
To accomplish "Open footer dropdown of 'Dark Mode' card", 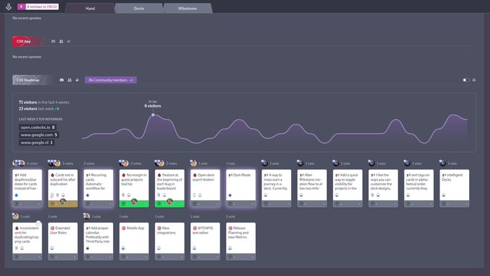I will 253,204.
